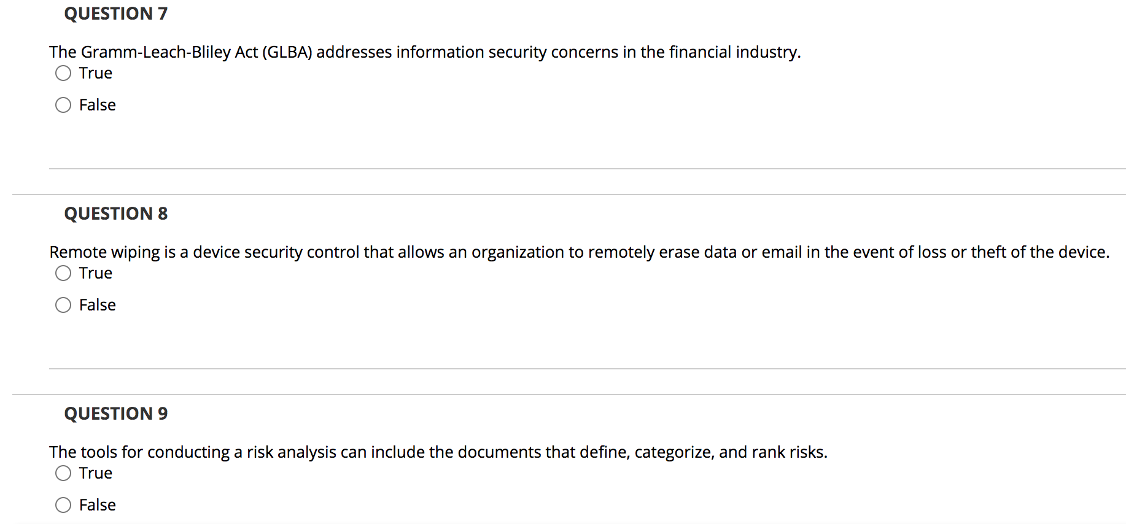The image size is (1126, 524).
Task: Select True radio button for Question 7
Action: 63,74
